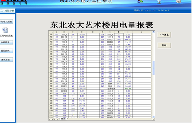Open the 趋势曲线 sidebar item
Viewport: 194px width, 131px height.
click(x=6, y=51)
